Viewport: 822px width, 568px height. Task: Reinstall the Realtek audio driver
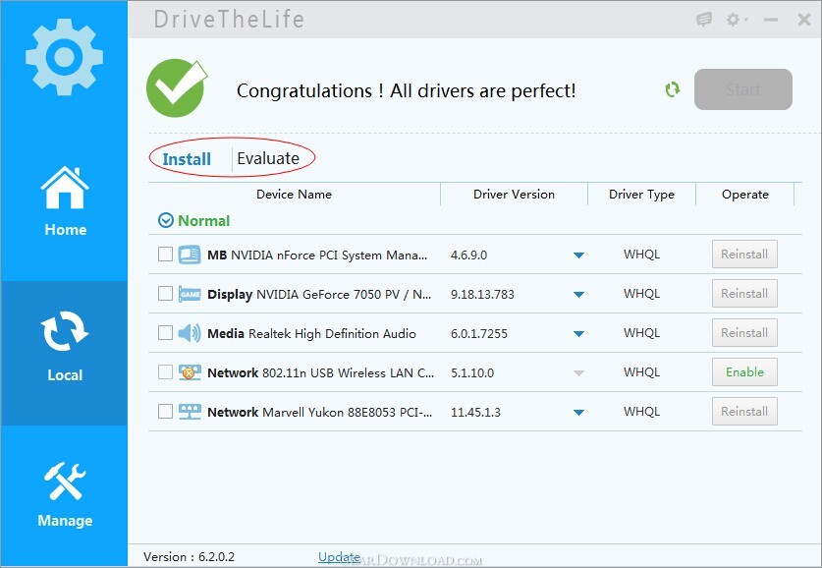click(744, 333)
